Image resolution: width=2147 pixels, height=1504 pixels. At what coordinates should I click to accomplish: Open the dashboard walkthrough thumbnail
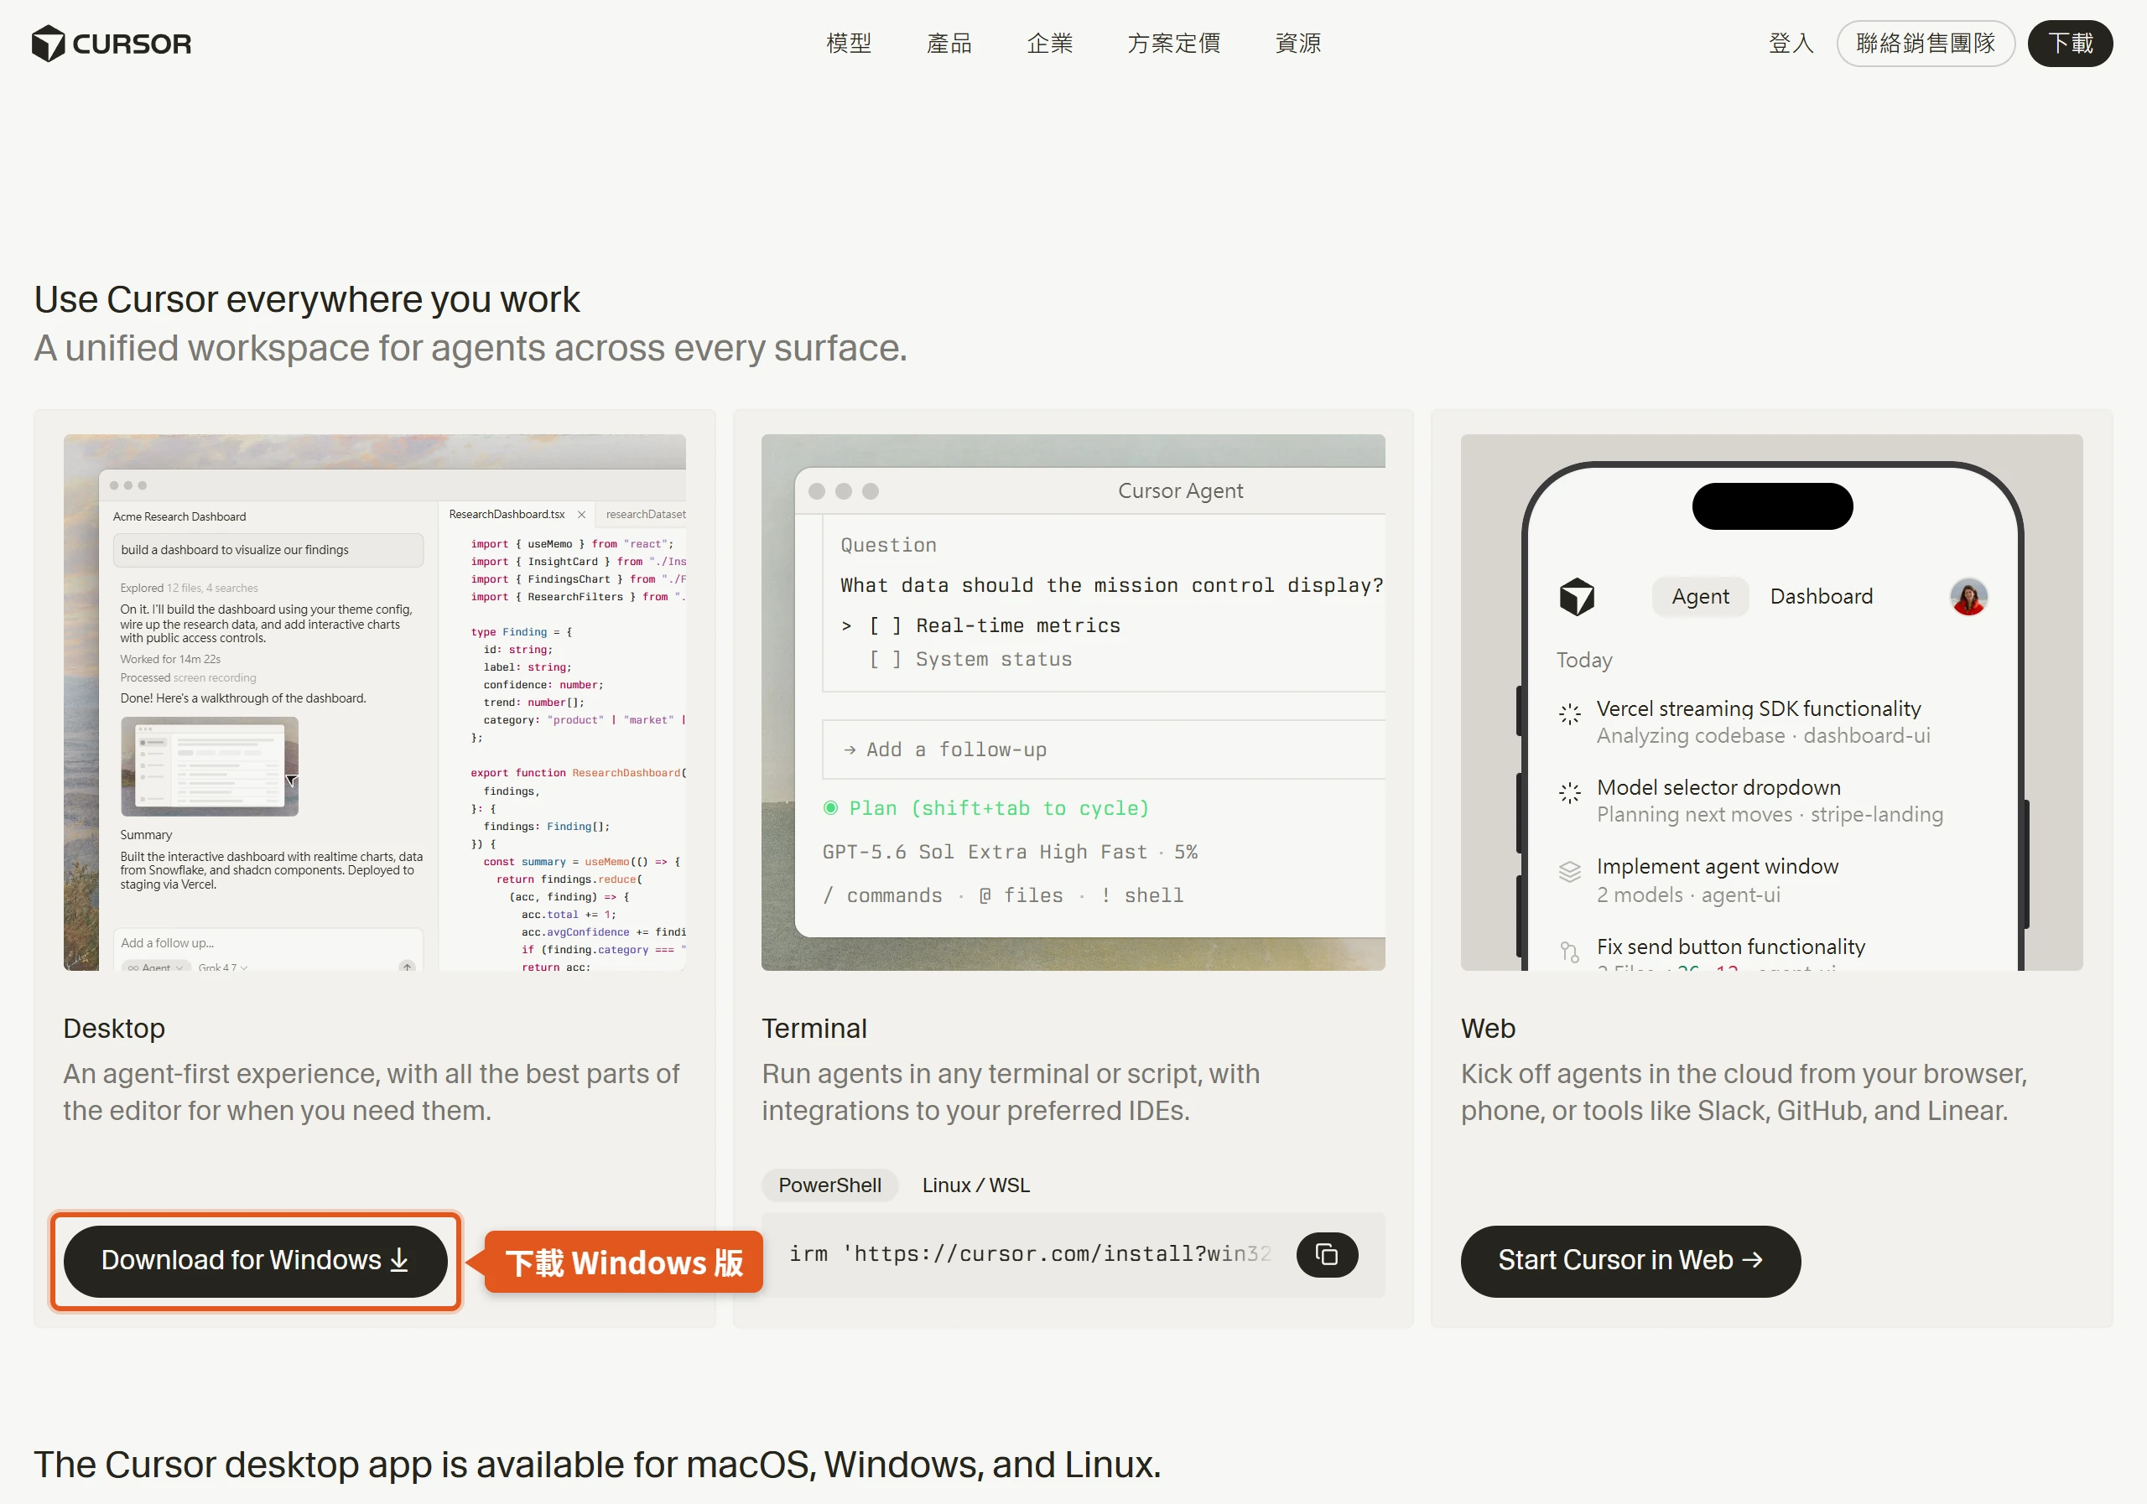point(210,766)
